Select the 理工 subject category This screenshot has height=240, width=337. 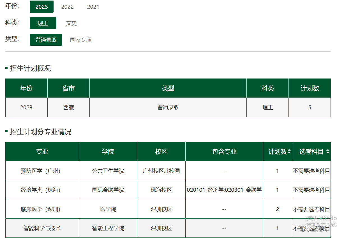(43, 23)
